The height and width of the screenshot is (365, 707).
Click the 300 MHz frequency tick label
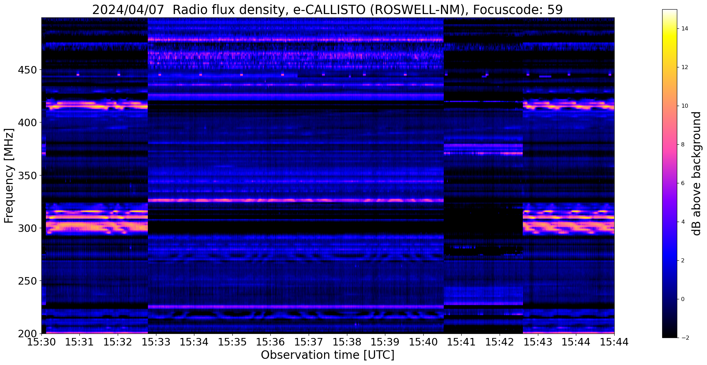coord(27,228)
